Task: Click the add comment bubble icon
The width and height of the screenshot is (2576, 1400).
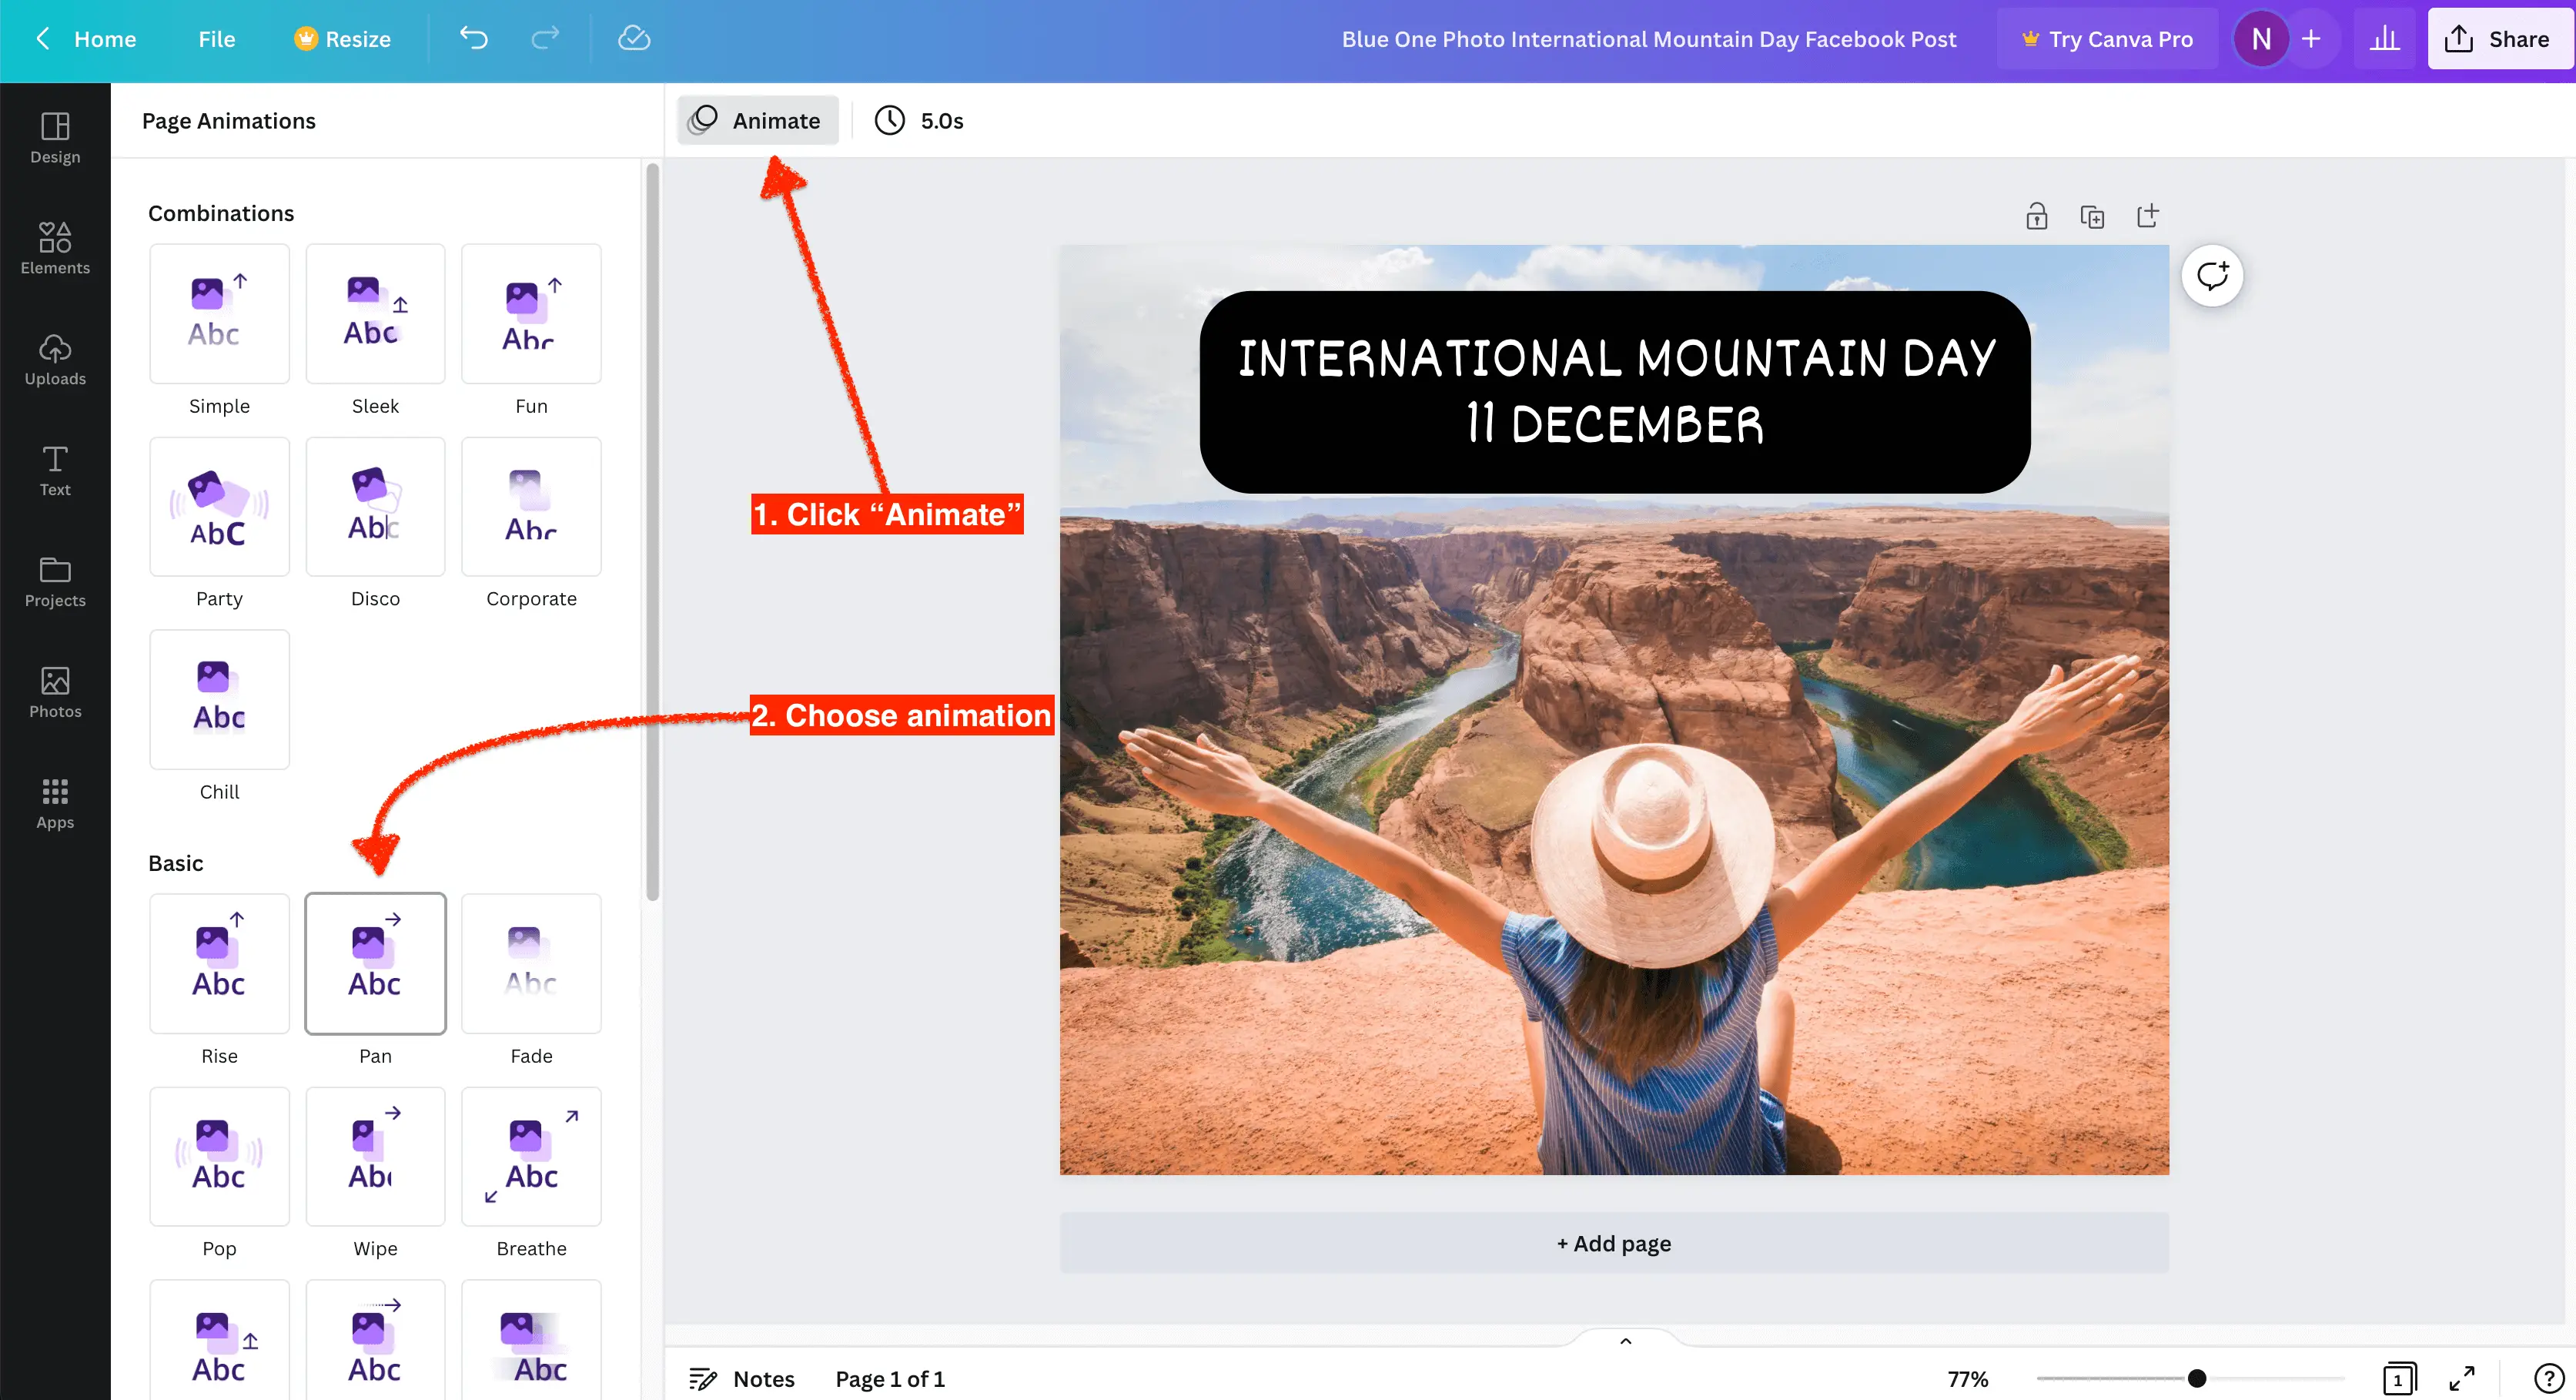Action: pos(2212,275)
